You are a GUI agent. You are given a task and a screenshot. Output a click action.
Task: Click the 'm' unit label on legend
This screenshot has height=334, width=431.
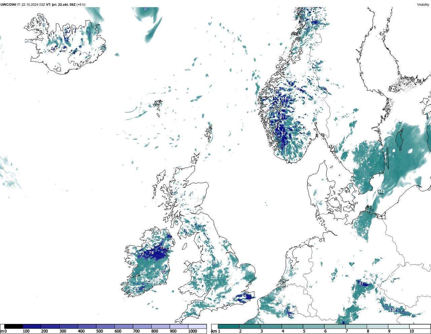click(x=2, y=331)
